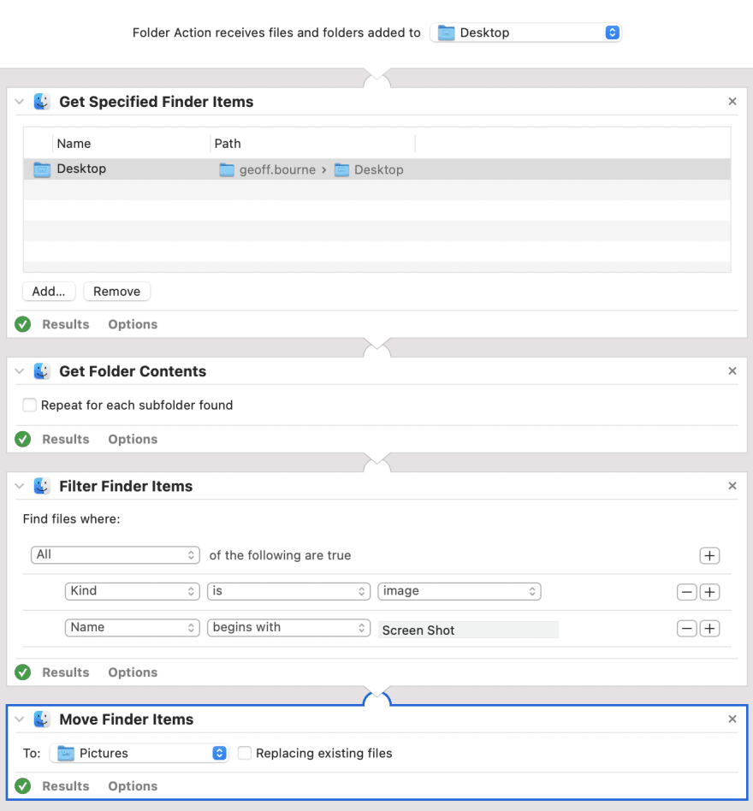Image resolution: width=753 pixels, height=811 pixels.
Task: Click Desktop folder icon in Folder Action popup
Action: (446, 33)
